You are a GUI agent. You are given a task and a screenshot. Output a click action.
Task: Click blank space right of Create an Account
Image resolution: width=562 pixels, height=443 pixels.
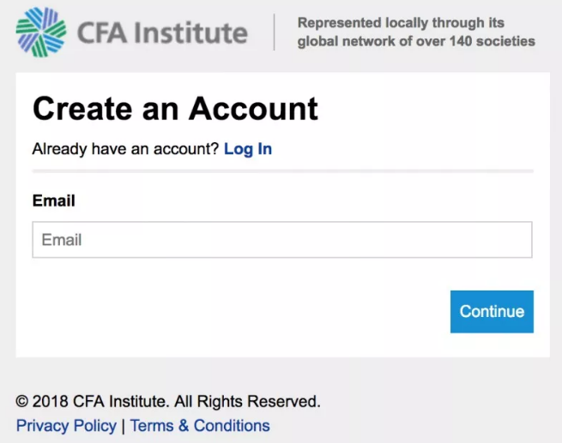coord(429,109)
